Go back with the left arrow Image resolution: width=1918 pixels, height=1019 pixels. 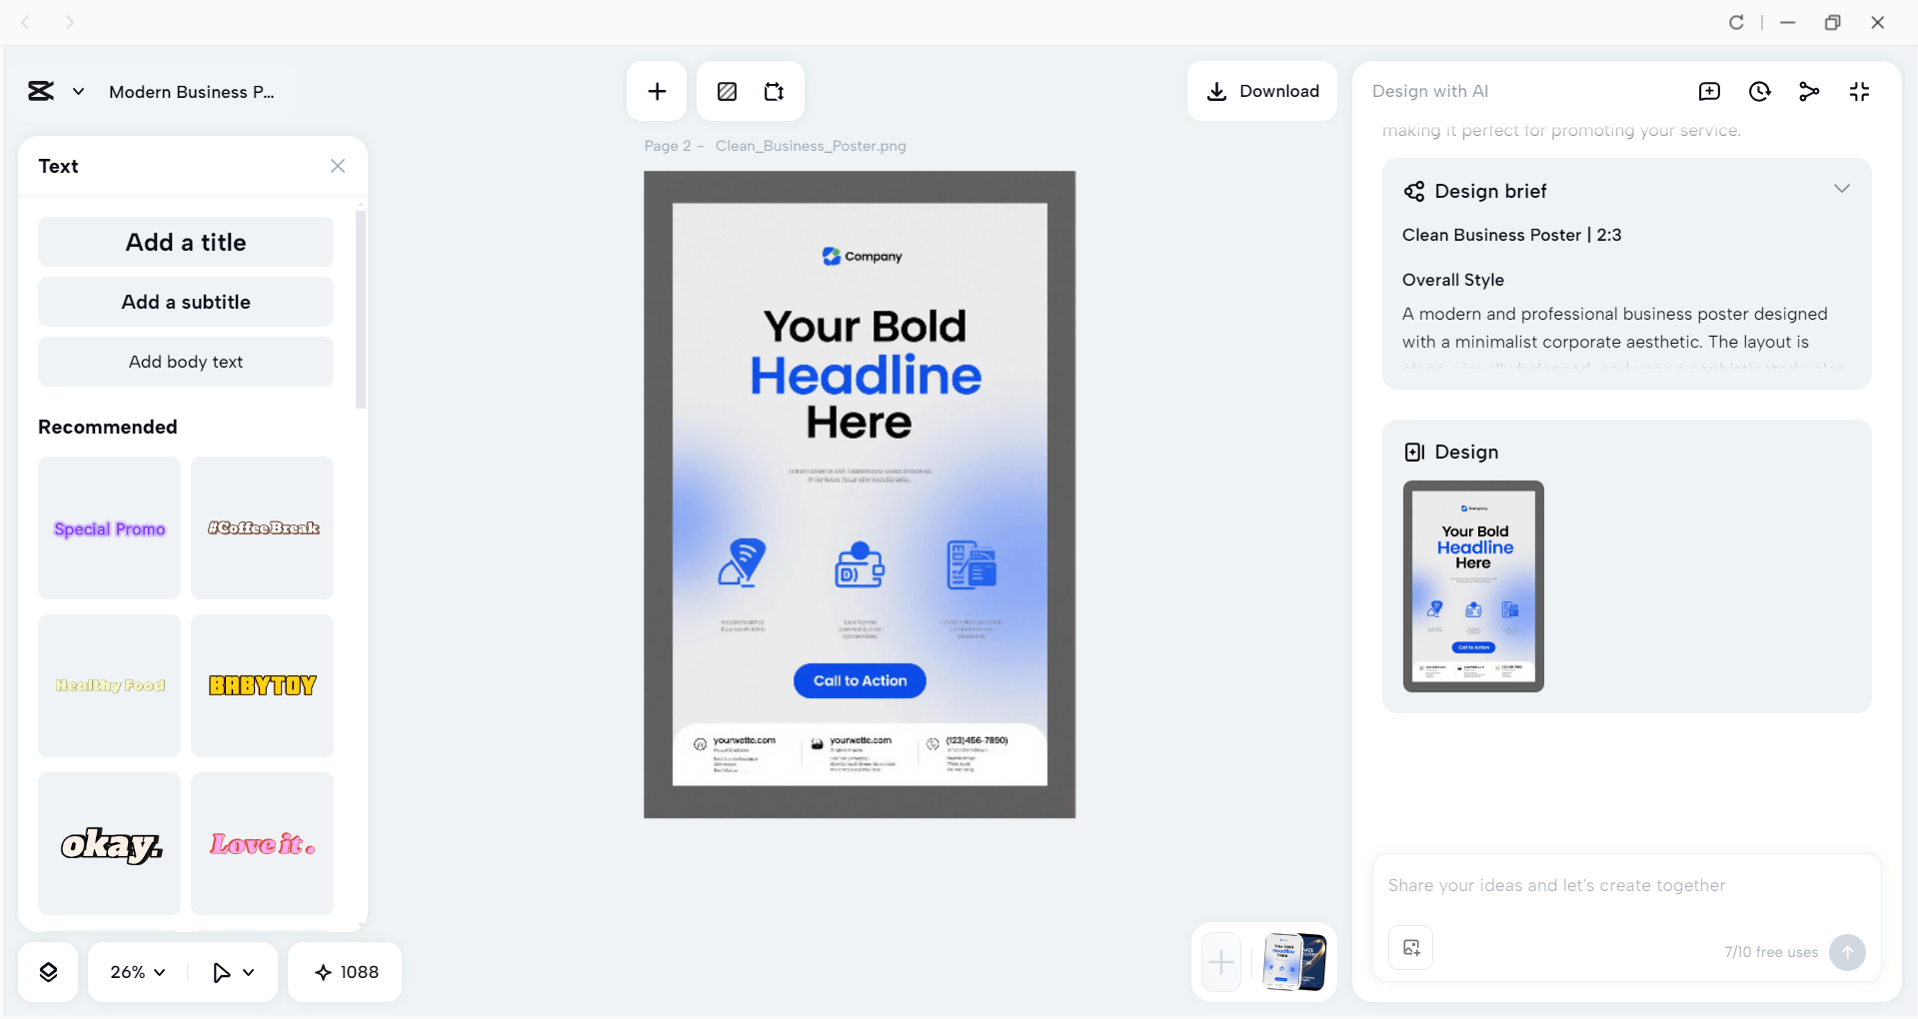tap(26, 22)
